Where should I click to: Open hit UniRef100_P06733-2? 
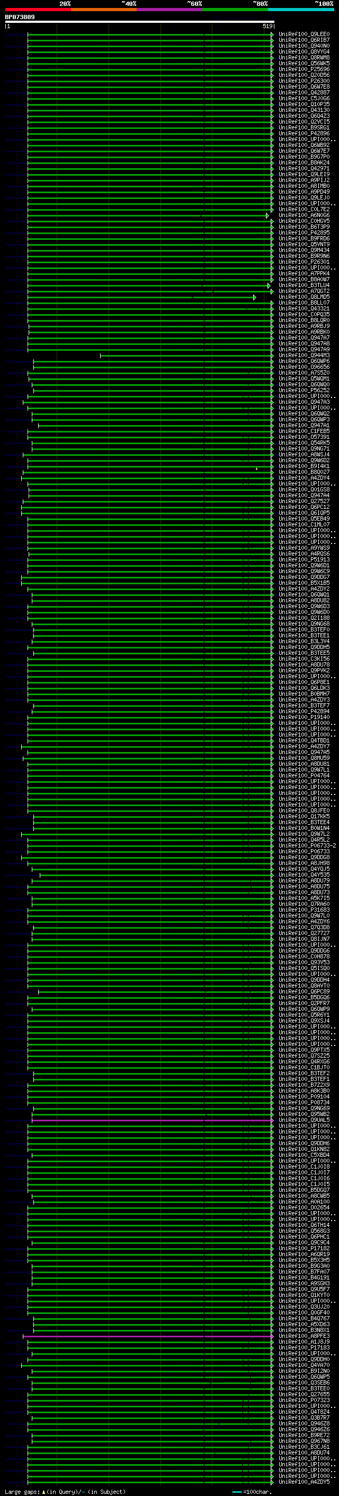[307, 846]
